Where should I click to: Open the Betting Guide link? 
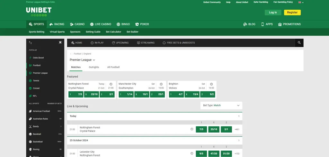pyautogui.click(x=93, y=32)
